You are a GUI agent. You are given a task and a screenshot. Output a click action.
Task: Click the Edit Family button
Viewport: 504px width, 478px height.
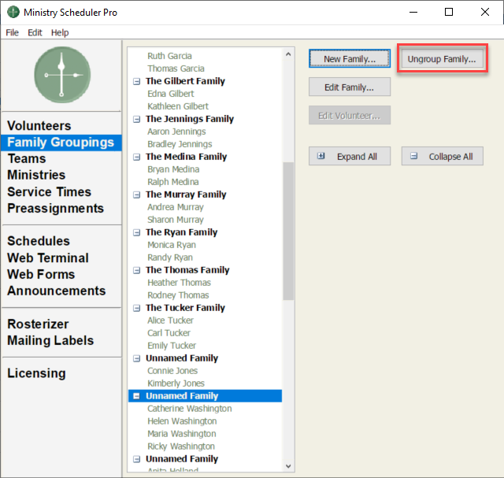click(x=350, y=87)
